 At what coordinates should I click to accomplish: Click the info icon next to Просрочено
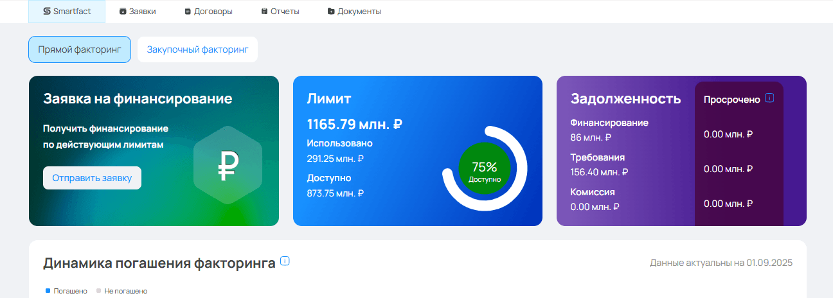[x=769, y=99]
